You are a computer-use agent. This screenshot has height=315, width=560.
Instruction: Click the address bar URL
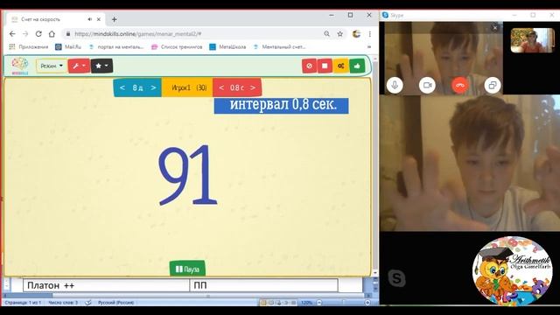(x=138, y=34)
